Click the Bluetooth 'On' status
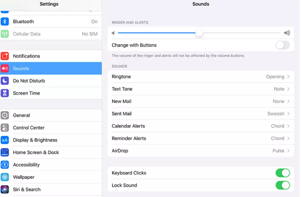The width and height of the screenshot is (301, 197). pyautogui.click(x=94, y=21)
